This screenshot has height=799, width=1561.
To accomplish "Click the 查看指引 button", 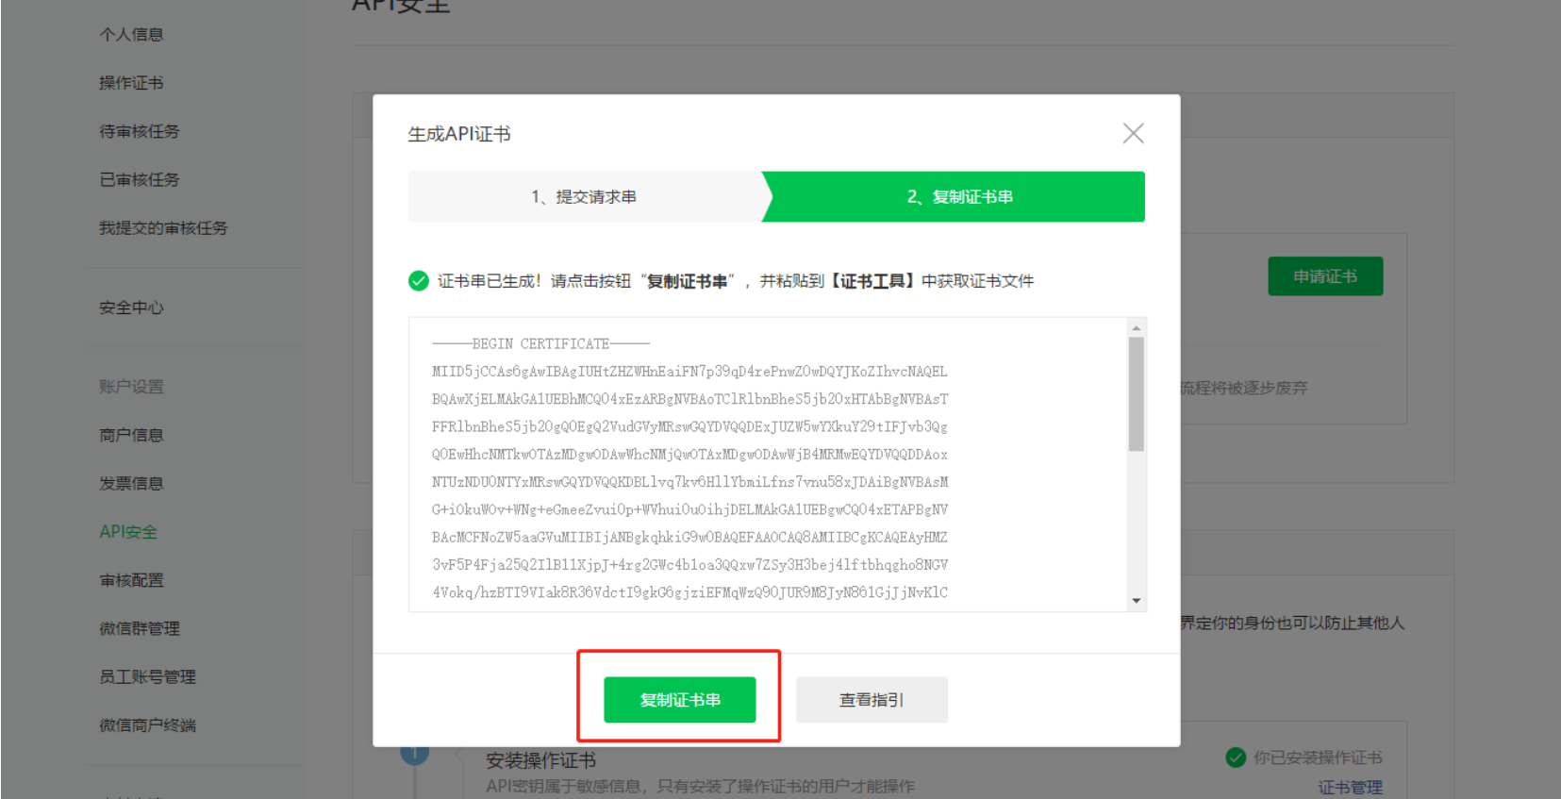I will [x=872, y=700].
